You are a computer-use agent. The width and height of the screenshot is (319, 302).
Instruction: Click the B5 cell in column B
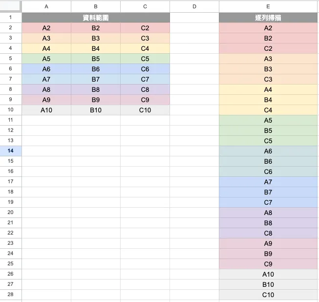(x=96, y=59)
